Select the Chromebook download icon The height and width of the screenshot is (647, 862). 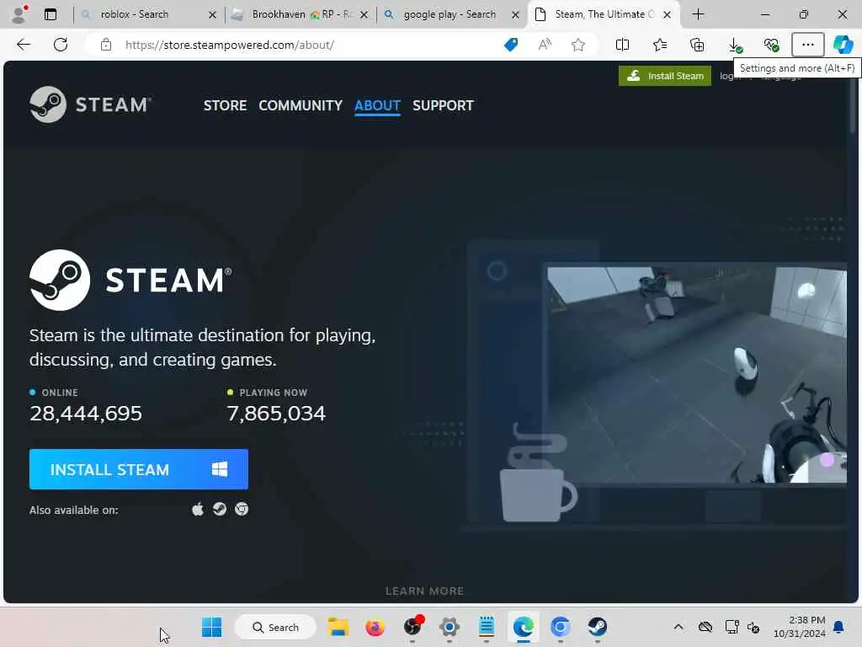coord(242,510)
